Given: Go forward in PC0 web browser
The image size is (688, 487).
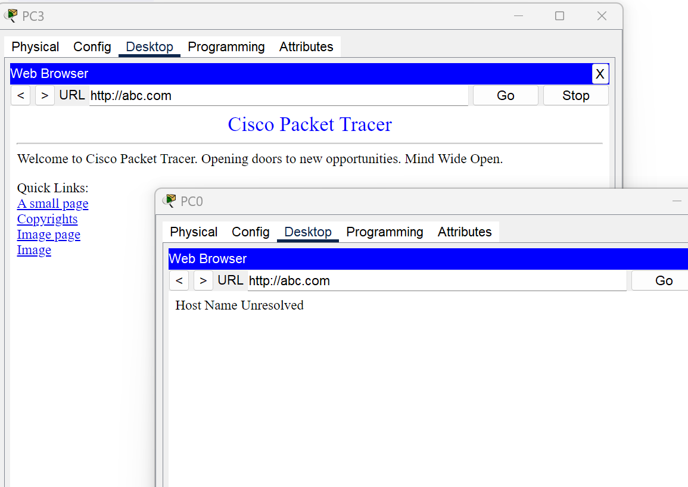Looking at the screenshot, I should click(203, 280).
